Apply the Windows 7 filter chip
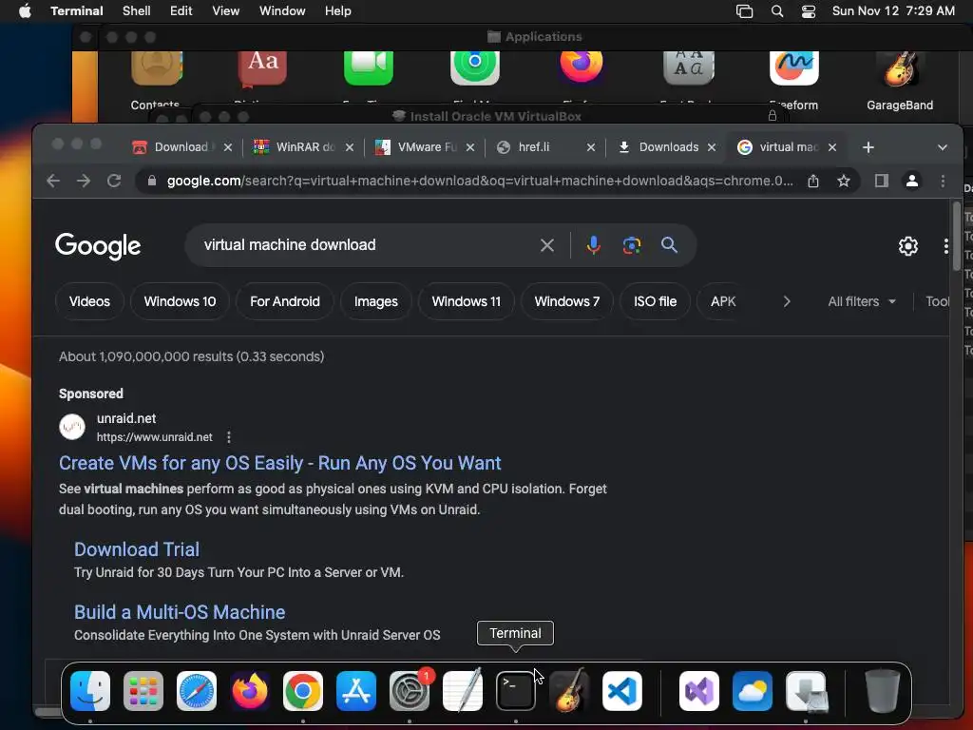 [x=567, y=301]
